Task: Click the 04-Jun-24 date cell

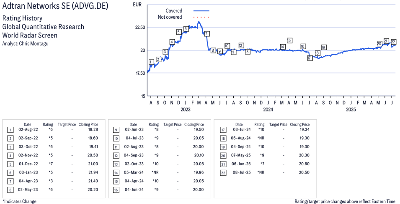Action: point(134,190)
